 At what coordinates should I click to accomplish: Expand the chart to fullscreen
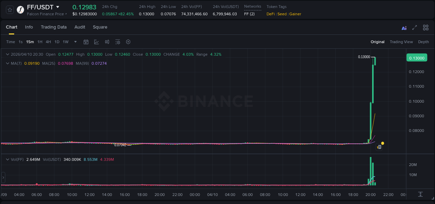(414, 27)
